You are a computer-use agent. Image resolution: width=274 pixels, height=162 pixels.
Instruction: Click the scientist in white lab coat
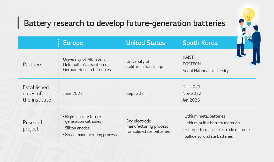(x=241, y=38)
